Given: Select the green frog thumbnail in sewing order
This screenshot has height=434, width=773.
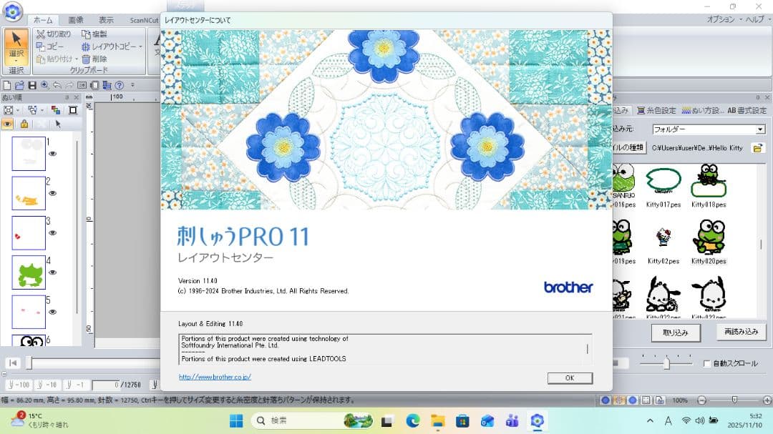Looking at the screenshot, I should tap(29, 272).
